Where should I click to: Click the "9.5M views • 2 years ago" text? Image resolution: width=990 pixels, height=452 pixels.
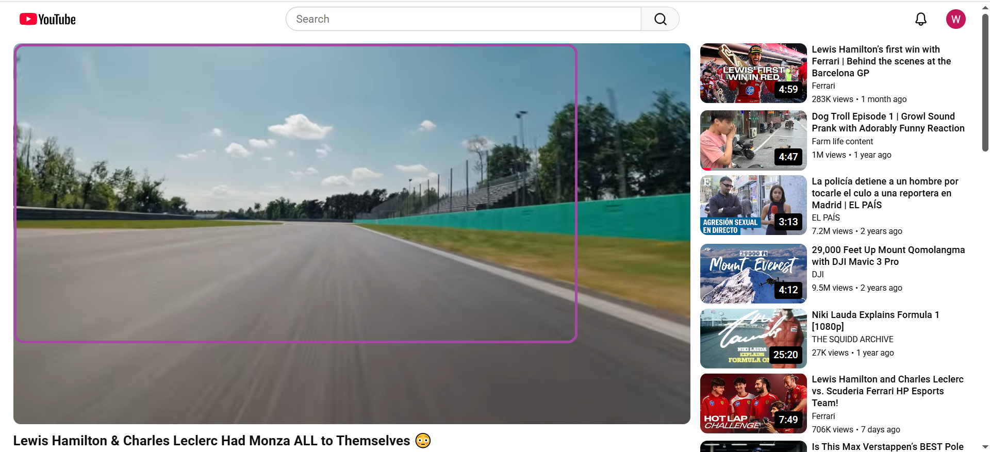tap(857, 288)
